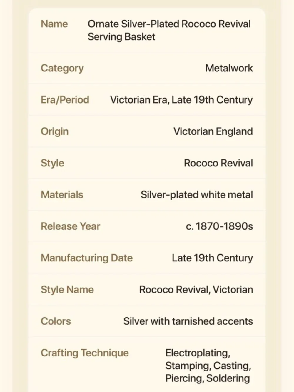Select the Crafting Technique label
The width and height of the screenshot is (294, 392).
pyautogui.click(x=85, y=353)
